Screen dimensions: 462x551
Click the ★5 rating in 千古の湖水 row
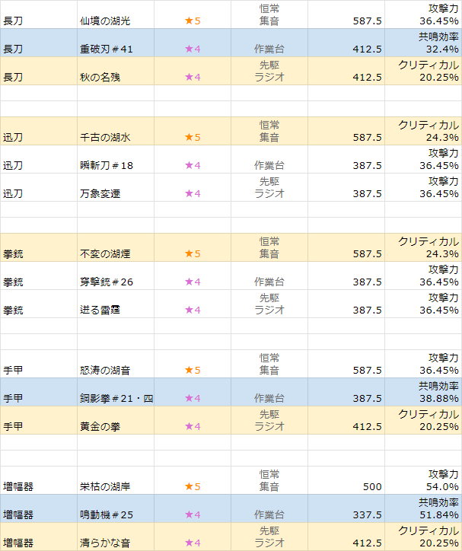[193, 137]
